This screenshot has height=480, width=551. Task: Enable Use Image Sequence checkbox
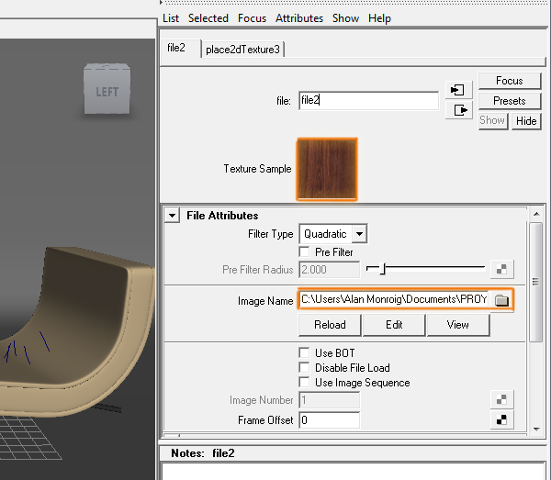tap(304, 382)
